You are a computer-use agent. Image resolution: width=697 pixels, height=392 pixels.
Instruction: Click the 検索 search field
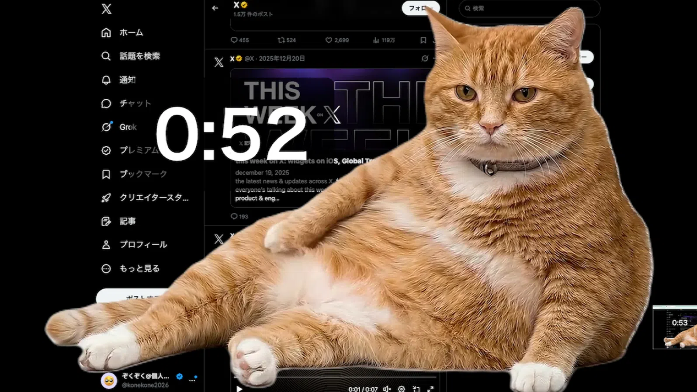(529, 8)
